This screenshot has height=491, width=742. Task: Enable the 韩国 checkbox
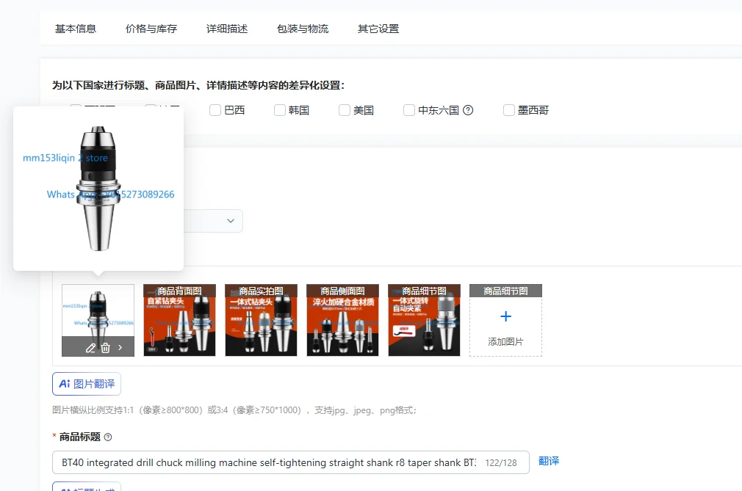click(280, 110)
